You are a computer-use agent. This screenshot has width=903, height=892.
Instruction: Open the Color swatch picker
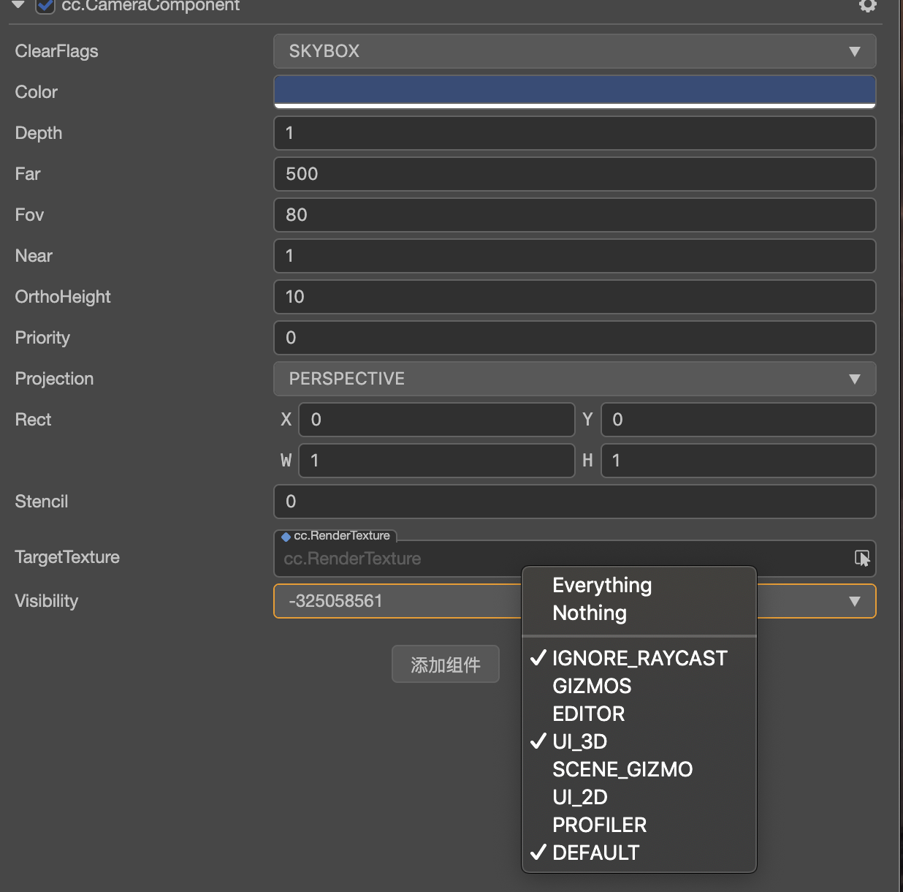pyautogui.click(x=574, y=91)
